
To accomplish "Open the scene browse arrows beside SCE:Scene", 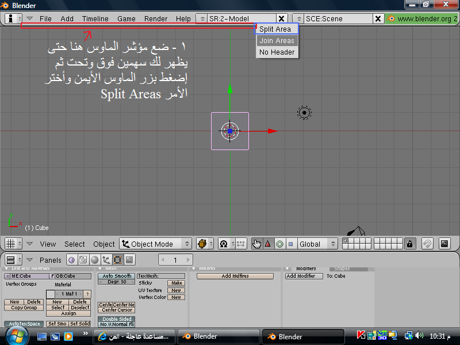I will click(x=299, y=19).
